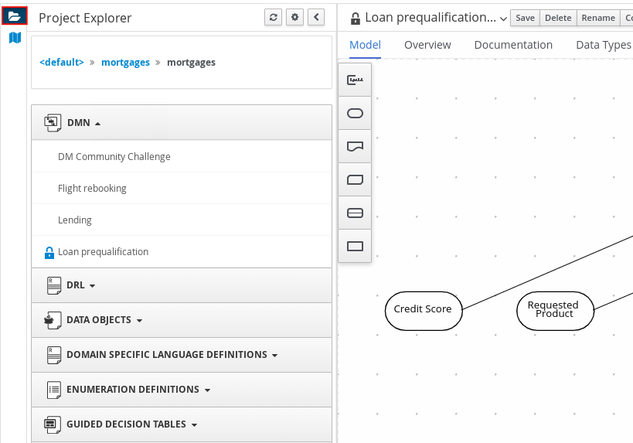Screen dimensions: 633x443
Task: Open the Flight rebooking DMN file
Action: pyautogui.click(x=92, y=189)
